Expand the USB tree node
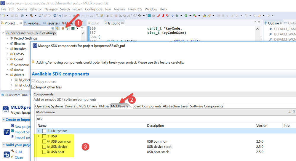The width and height of the screenshot is (296, 161). 39,136
